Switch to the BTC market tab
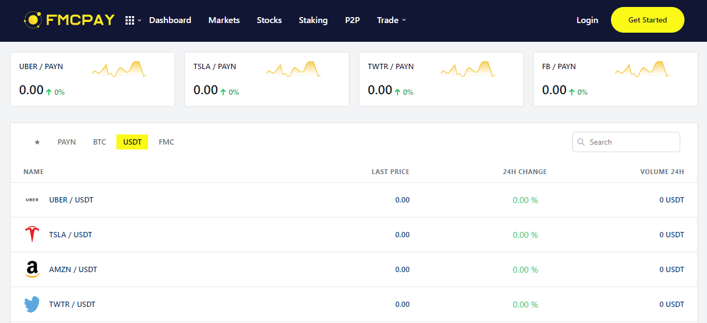This screenshot has height=323, width=707. click(x=99, y=142)
